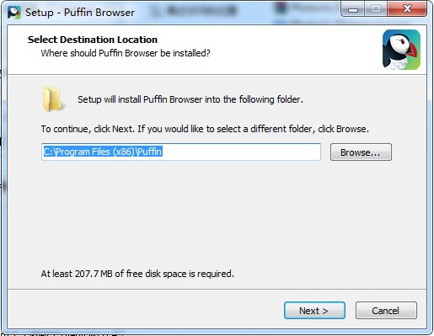This screenshot has width=434, height=336.
Task: Click the 207.7 MB disk space requirement text
Action: coord(137,274)
